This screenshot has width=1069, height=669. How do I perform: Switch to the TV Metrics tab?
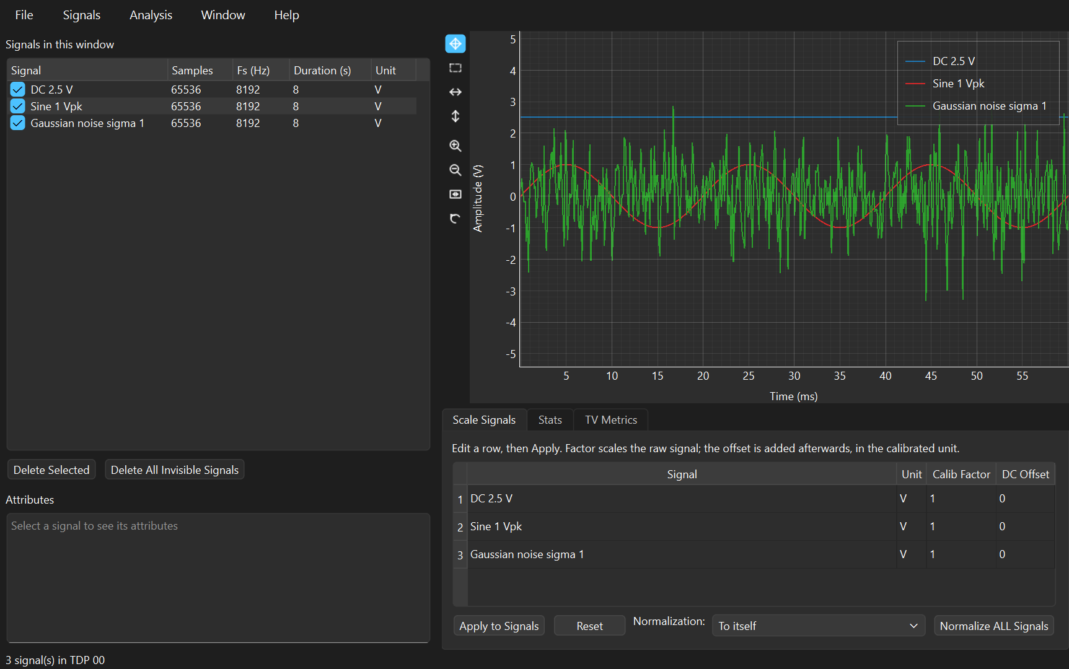coord(611,420)
